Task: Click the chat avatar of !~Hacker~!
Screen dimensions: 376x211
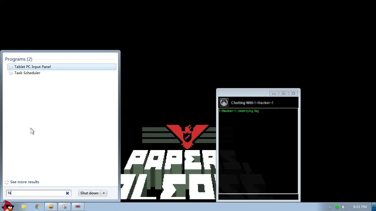Action: (224, 102)
